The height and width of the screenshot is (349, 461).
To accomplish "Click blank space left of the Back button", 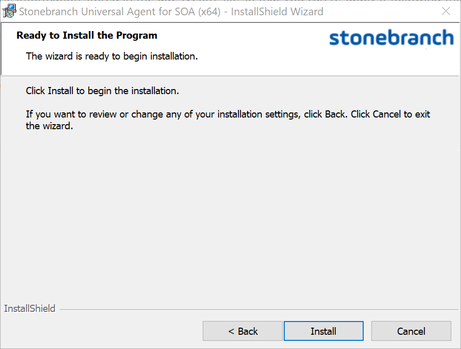I will tap(102, 331).
